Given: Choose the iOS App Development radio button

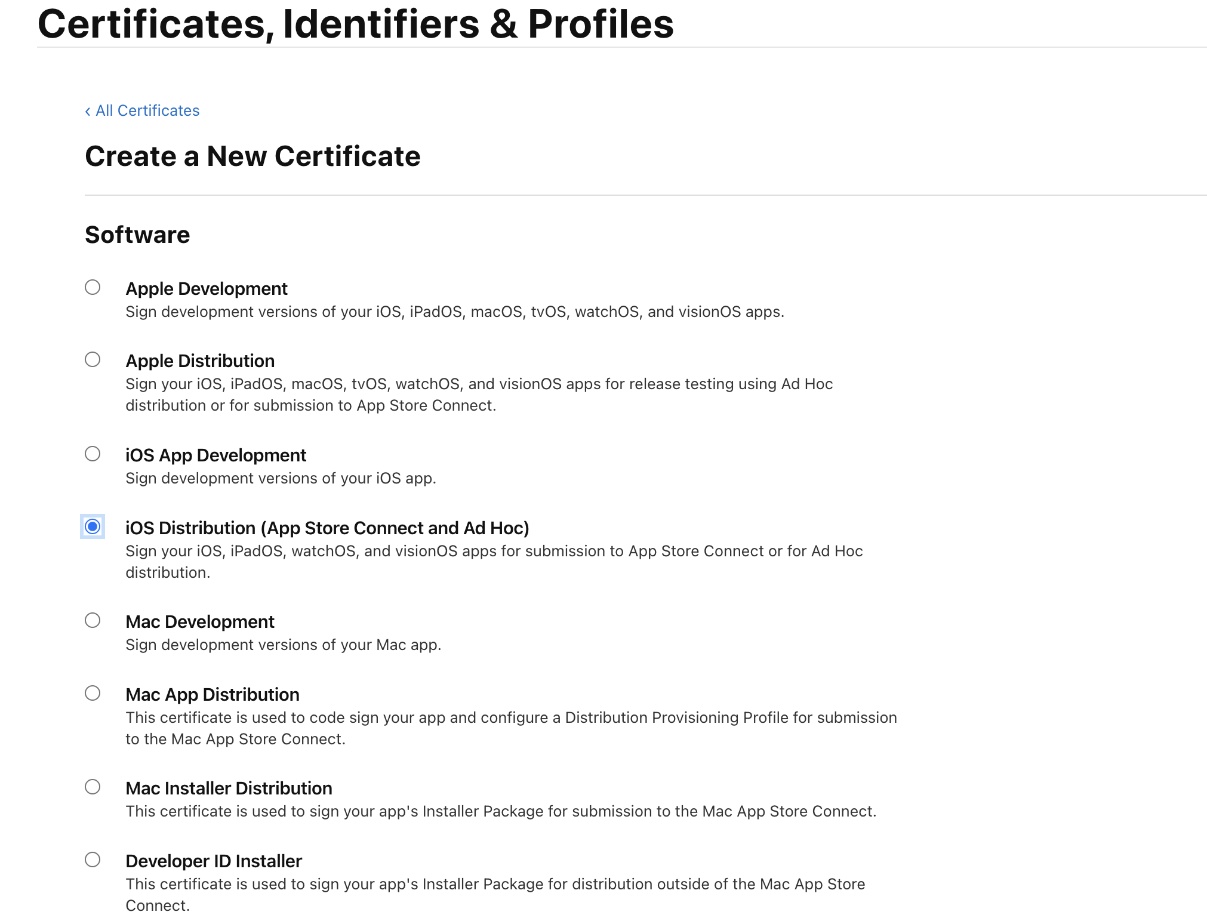Looking at the screenshot, I should (93, 454).
